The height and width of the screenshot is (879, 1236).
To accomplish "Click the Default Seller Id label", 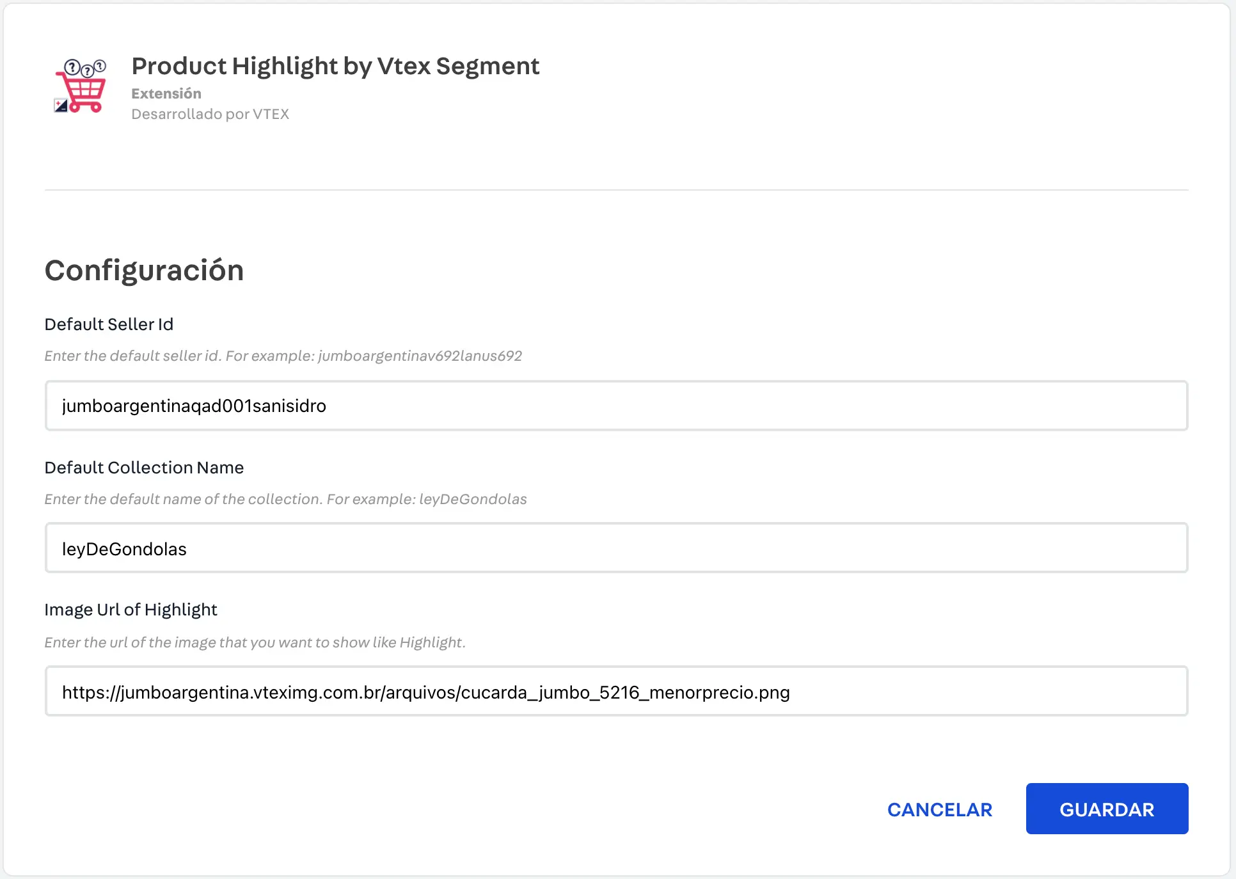I will [109, 324].
